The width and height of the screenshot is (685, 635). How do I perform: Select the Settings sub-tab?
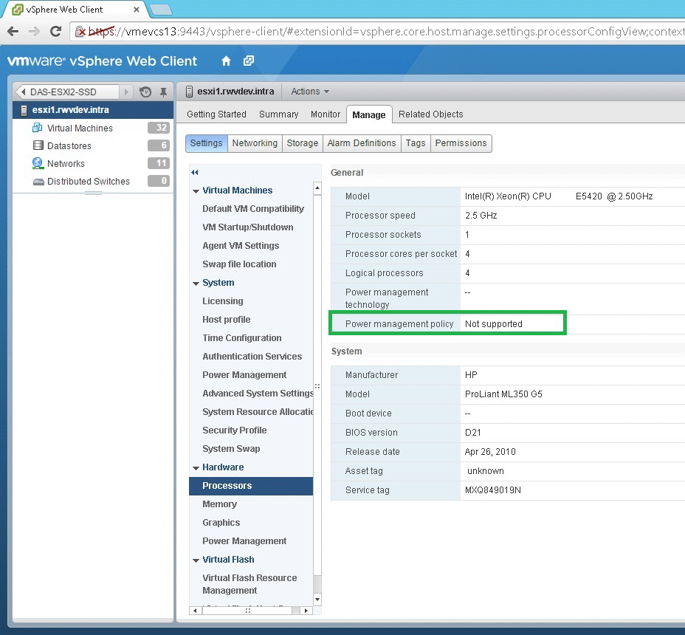pos(206,143)
